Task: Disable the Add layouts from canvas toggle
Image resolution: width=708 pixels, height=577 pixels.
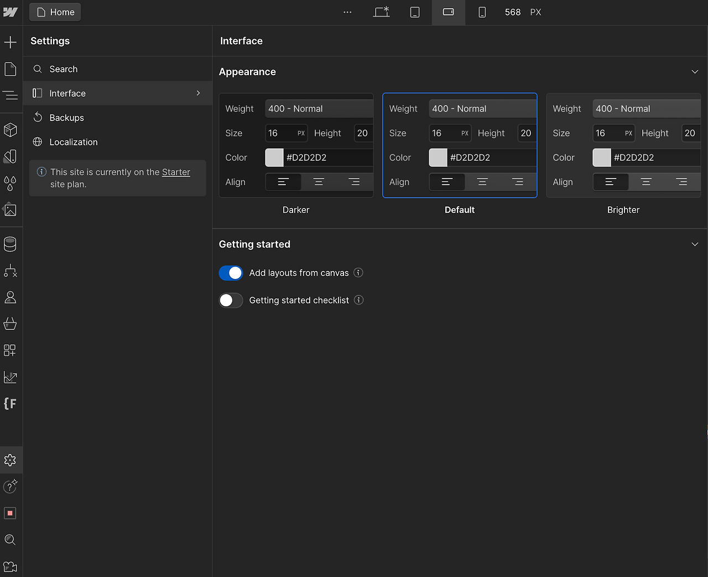Action: [x=231, y=273]
